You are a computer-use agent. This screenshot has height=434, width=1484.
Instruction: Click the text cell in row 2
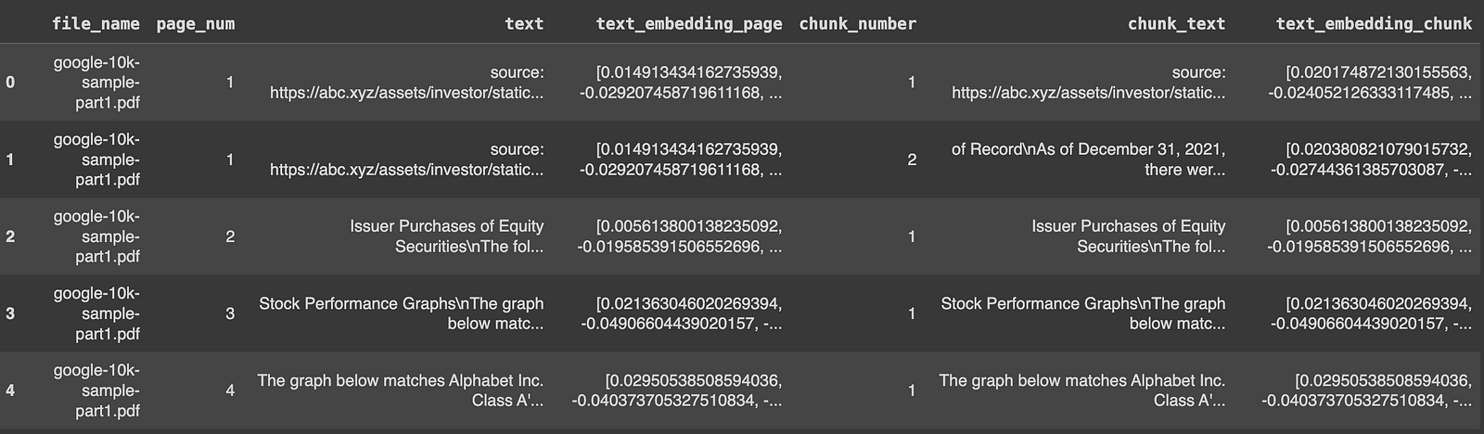coord(446,236)
